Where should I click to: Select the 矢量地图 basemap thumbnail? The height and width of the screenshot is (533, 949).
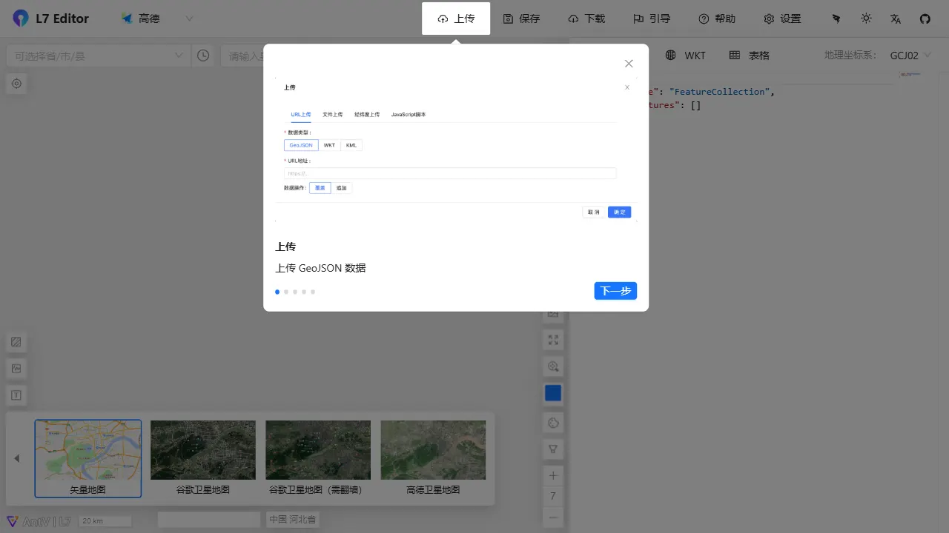coord(88,458)
